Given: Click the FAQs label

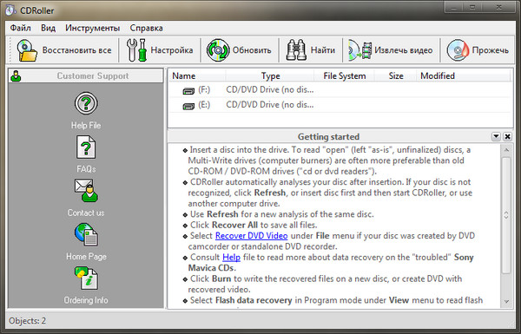Looking at the screenshot, I should (86, 169).
